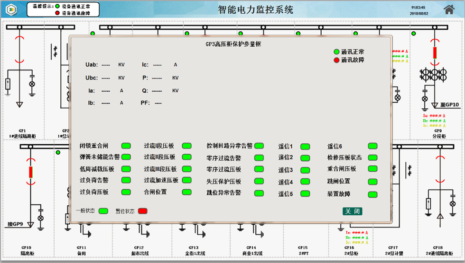Click the 跳闸位置 indicator light
This screenshot has width=465, height=263.
pyautogui.click(x=372, y=182)
